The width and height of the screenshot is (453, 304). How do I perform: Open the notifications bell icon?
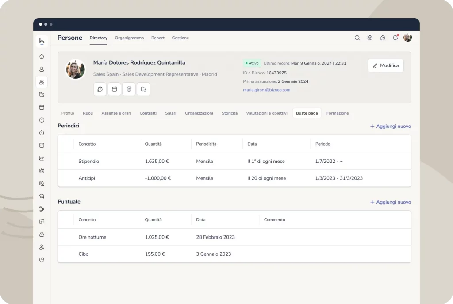[395, 38]
